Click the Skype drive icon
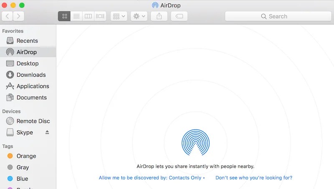This screenshot has width=334, height=189. pyautogui.click(x=10, y=132)
